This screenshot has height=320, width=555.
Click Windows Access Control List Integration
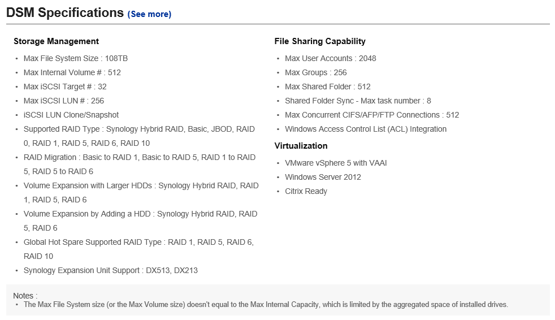(x=366, y=129)
